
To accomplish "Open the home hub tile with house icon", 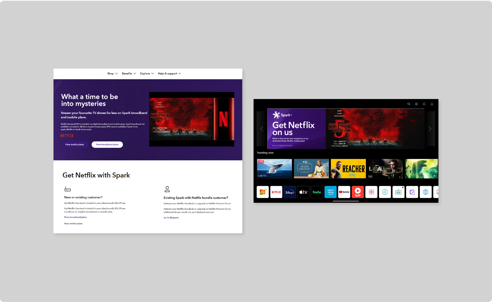I will tap(385, 192).
